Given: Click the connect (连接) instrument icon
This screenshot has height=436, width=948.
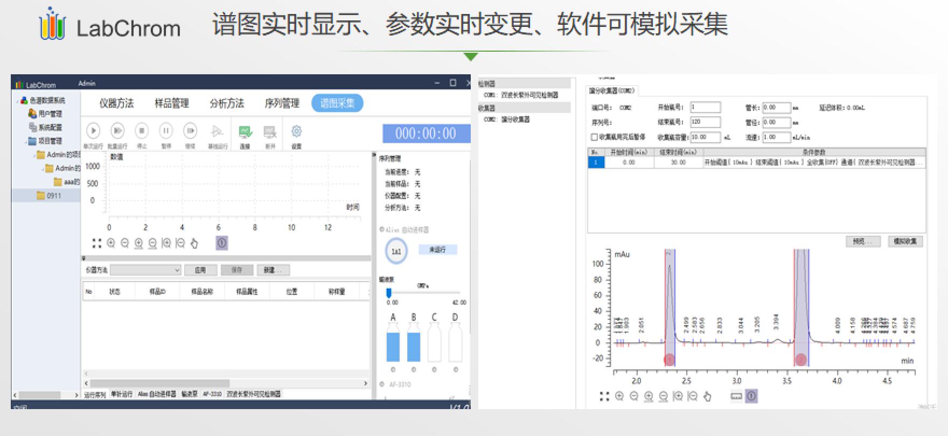Looking at the screenshot, I should [245, 131].
